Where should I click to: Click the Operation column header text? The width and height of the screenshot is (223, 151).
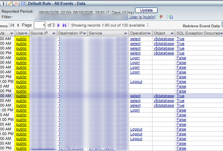click(139, 33)
